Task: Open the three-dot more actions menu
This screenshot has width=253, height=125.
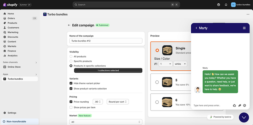Action: click(248, 14)
